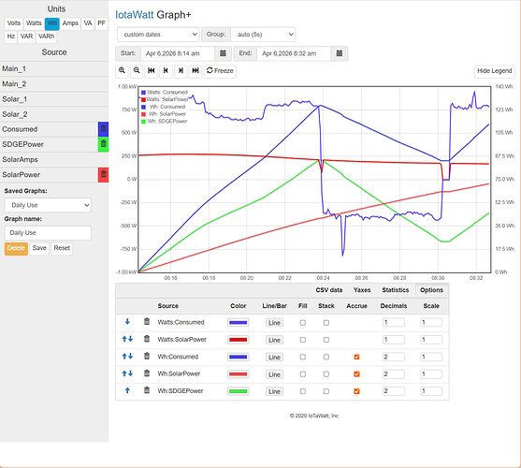
Task: Open the Group auto (5s) dropdown
Action: coord(263,35)
